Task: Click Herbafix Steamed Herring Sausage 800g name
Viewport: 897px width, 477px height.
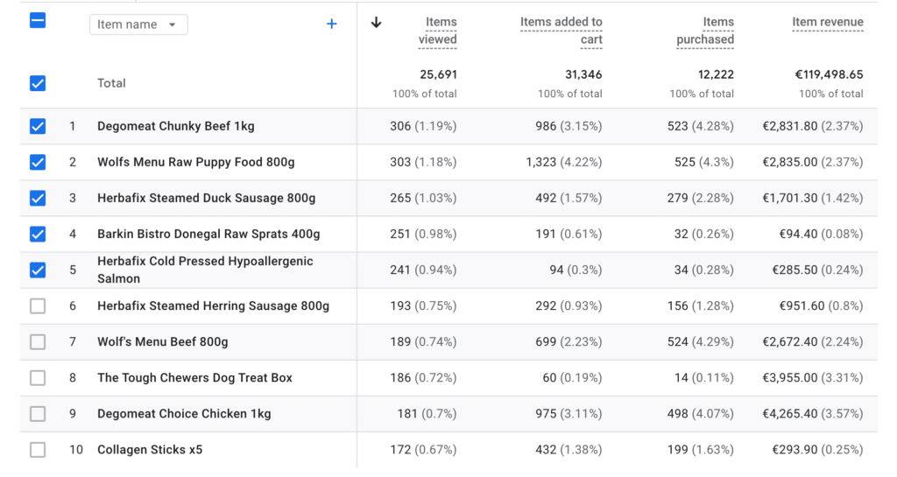Action: click(213, 306)
